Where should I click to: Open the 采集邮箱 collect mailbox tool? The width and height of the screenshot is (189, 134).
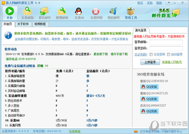(27, 13)
